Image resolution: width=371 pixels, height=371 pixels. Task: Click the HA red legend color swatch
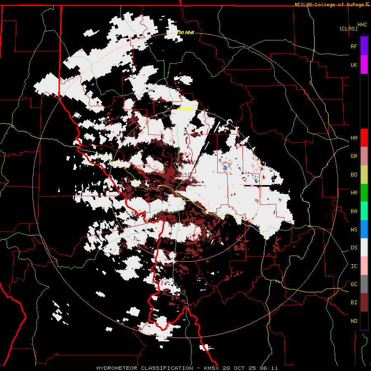click(364, 138)
